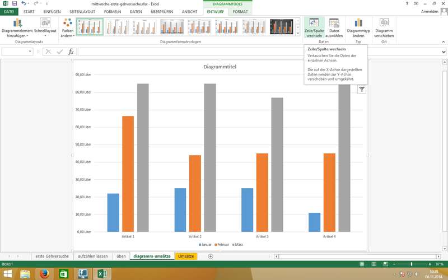Screen dimensions: 448x280
Task: Open Firefox from the taskbar
Action: (44, 274)
